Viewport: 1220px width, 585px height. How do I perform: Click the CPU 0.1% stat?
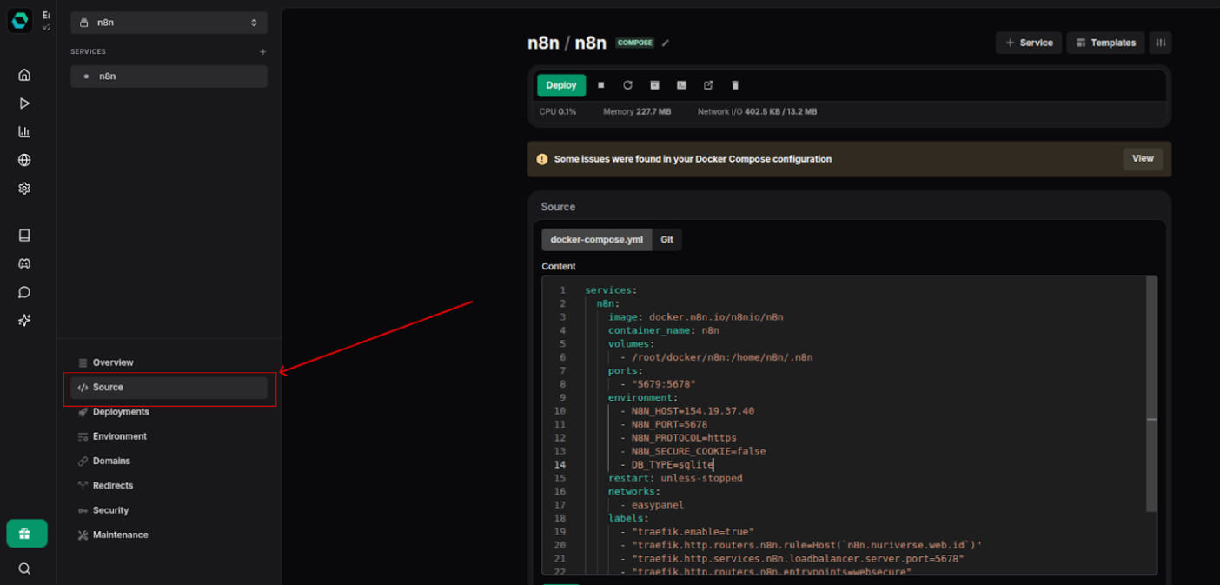558,111
